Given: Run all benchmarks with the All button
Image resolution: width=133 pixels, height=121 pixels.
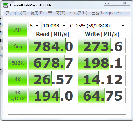Looking at the screenshot, I should 18,29.
